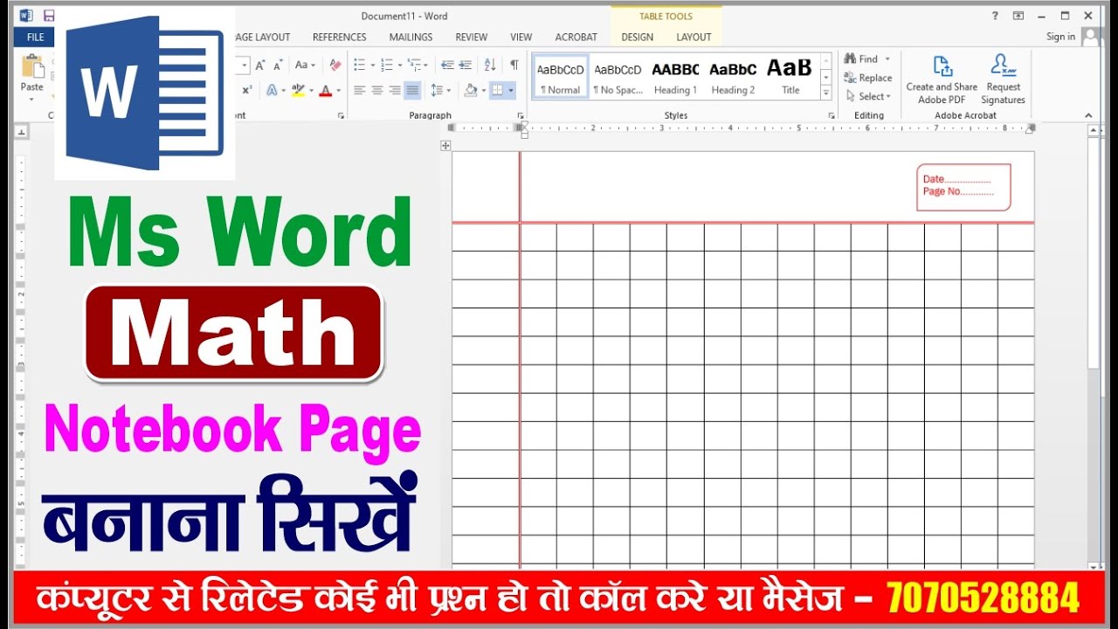Switch to the VIEW tab
Viewport: 1118px width, 629px height.
[521, 38]
